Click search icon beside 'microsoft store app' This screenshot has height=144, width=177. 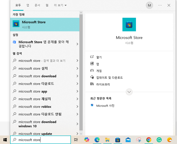[14, 91]
